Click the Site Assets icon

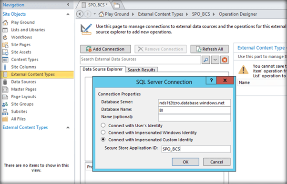(5, 52)
